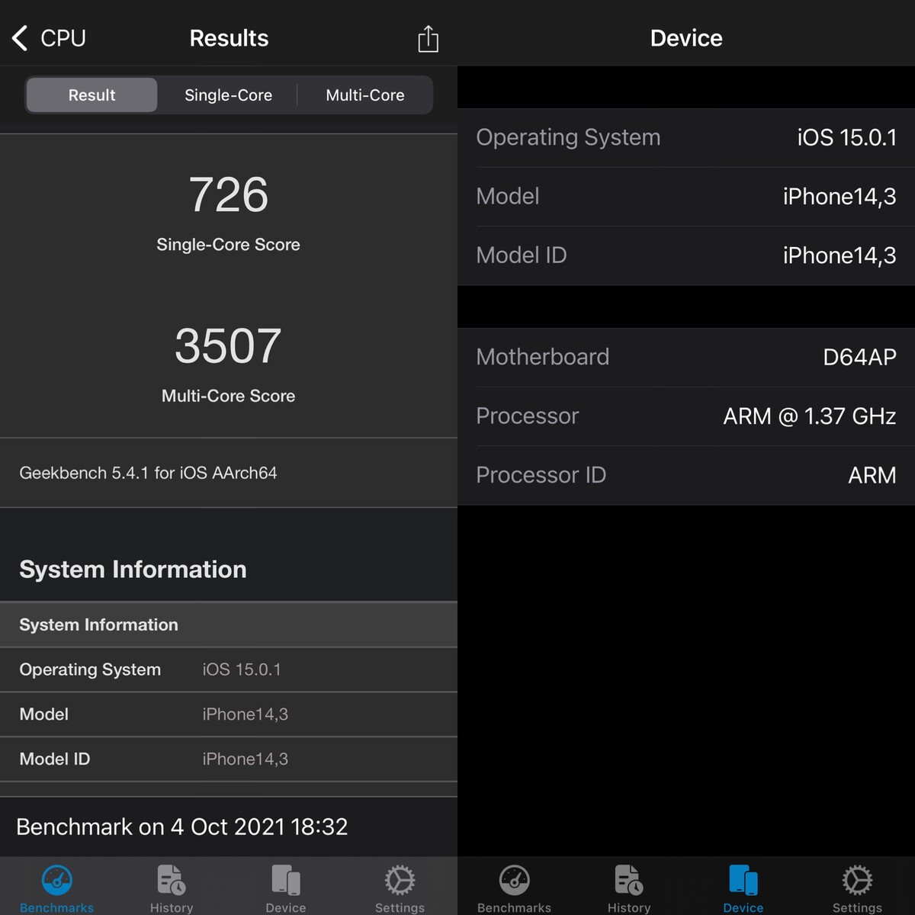Image resolution: width=915 pixels, height=915 pixels.
Task: Select Geekbench 5.4.1 for iOS AArch64 text
Action: point(148,473)
